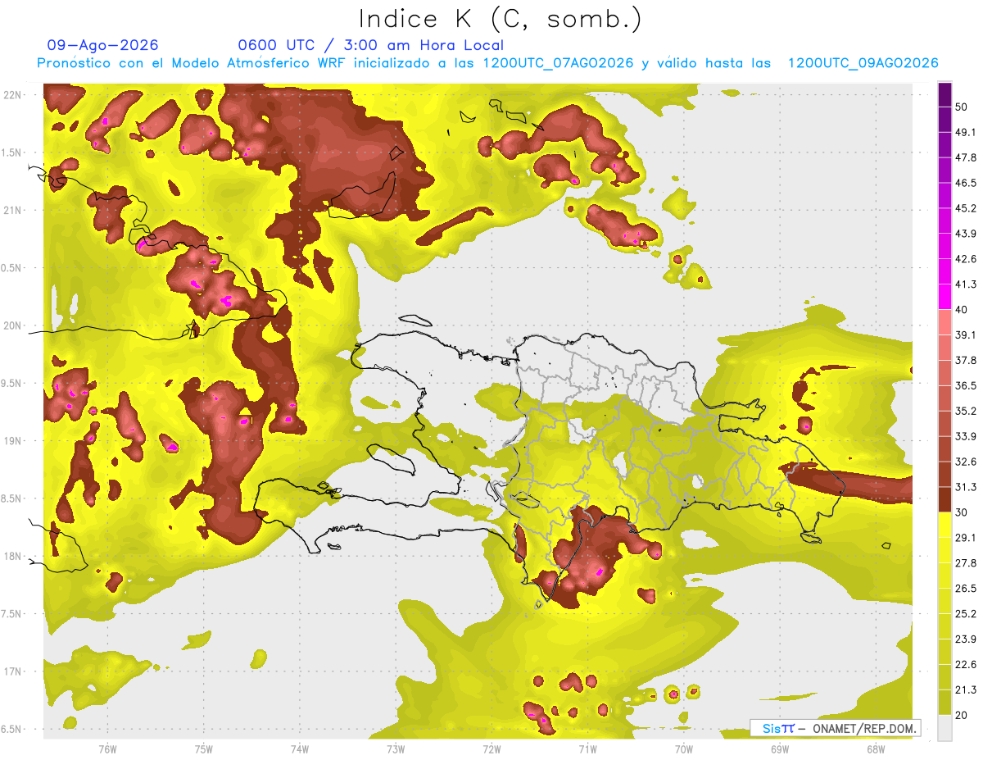
Task: Click the color scale value "26.5"
Action: pyautogui.click(x=966, y=589)
